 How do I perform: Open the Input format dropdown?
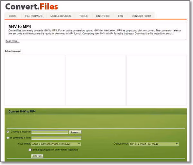click(56, 144)
